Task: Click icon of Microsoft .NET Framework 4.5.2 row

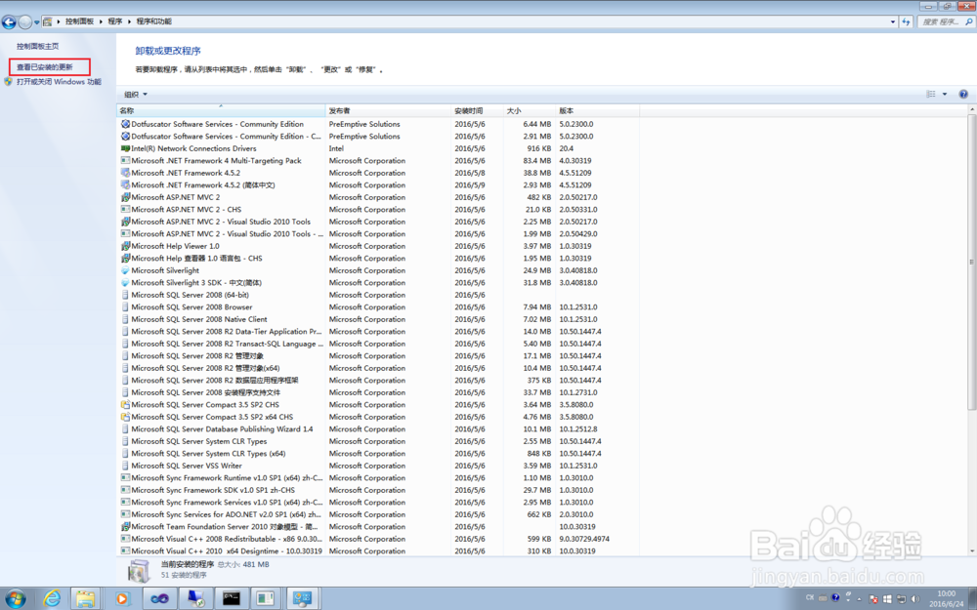Action: click(125, 173)
